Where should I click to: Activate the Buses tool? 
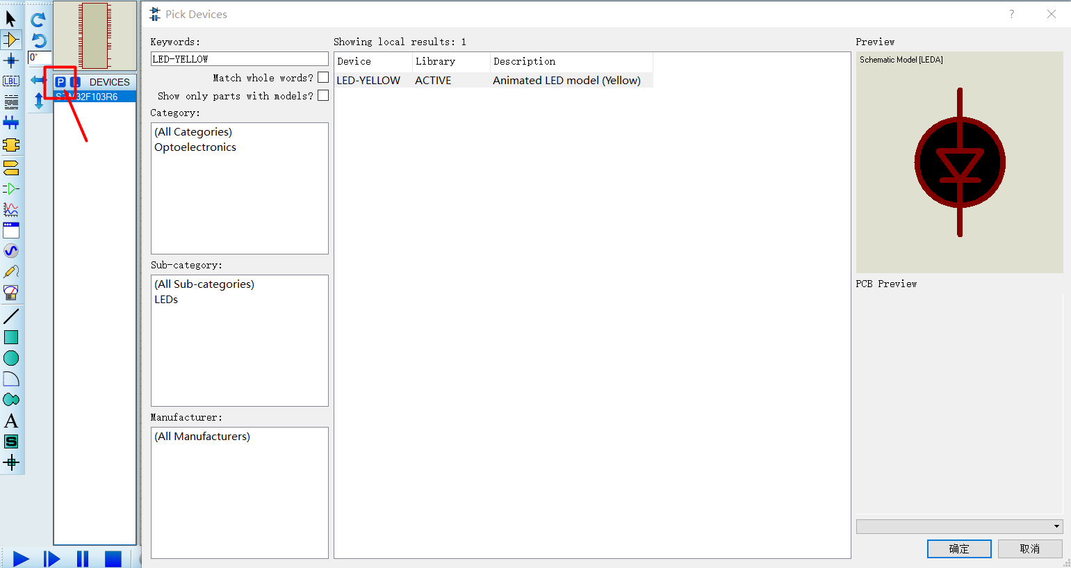pyautogui.click(x=11, y=123)
